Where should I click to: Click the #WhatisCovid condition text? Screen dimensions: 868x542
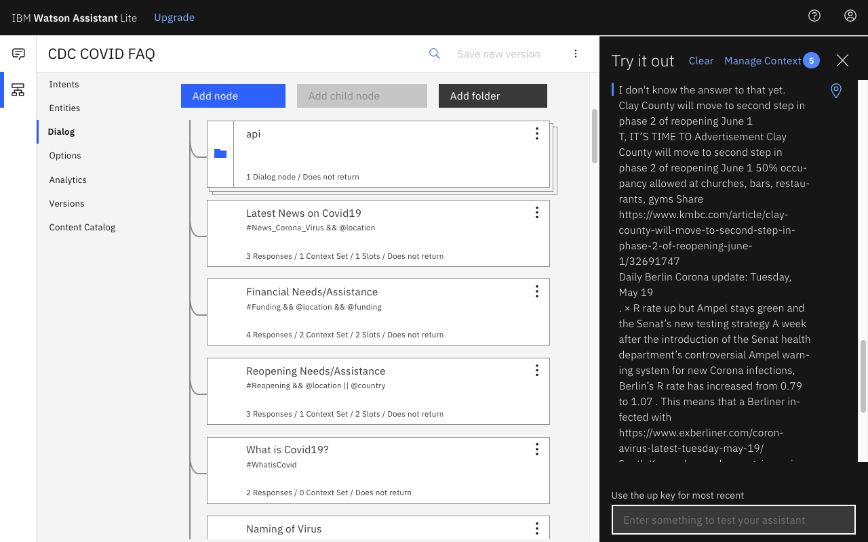(x=271, y=465)
